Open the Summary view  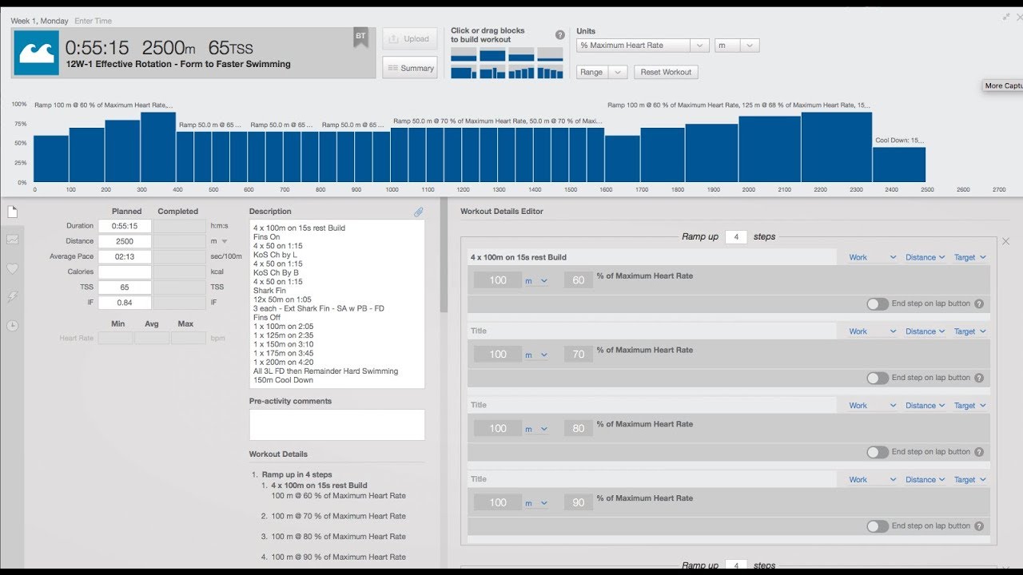[409, 68]
